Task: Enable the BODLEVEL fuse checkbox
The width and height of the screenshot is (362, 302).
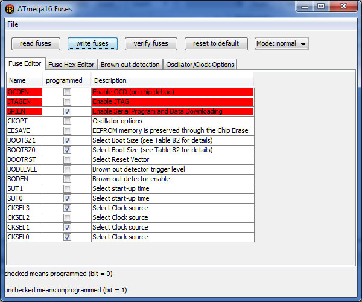Action: click(67, 169)
